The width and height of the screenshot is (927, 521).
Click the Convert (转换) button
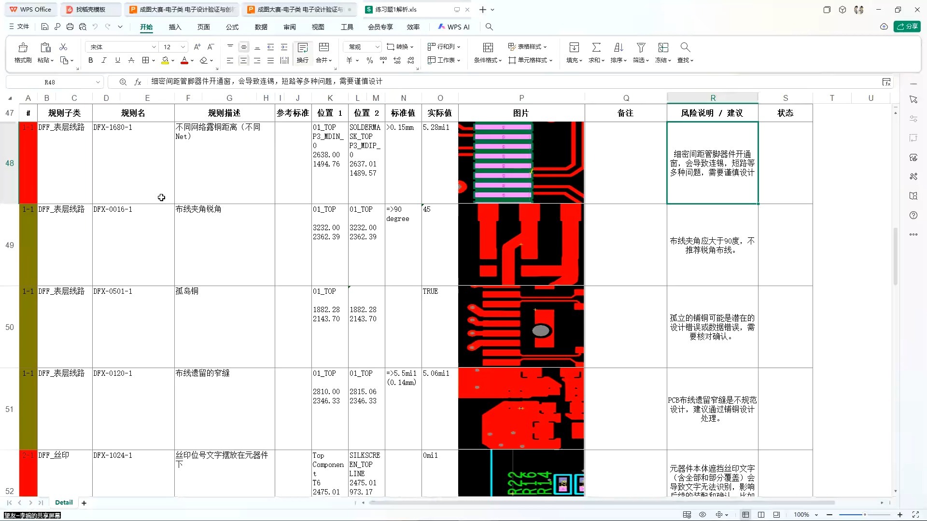tap(400, 47)
